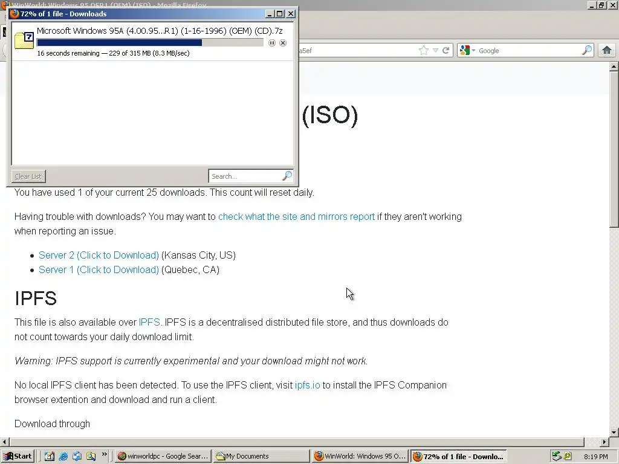
Task: Click the Outlook Express Quick Launch icon
Action: [77, 456]
